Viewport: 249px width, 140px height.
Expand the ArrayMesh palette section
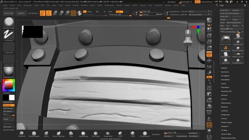click(x=225, y=76)
